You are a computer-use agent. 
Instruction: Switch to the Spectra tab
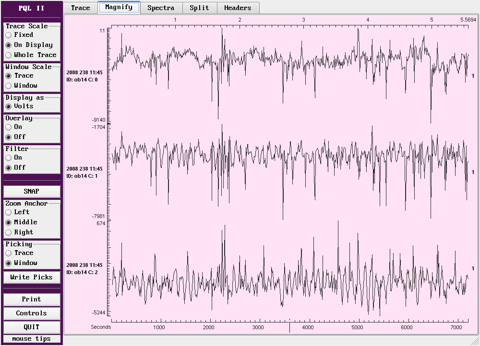point(160,8)
